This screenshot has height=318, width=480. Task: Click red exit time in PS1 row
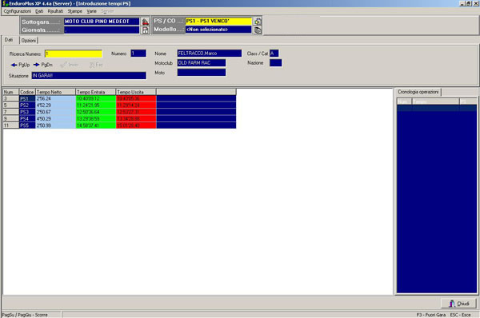point(136,99)
